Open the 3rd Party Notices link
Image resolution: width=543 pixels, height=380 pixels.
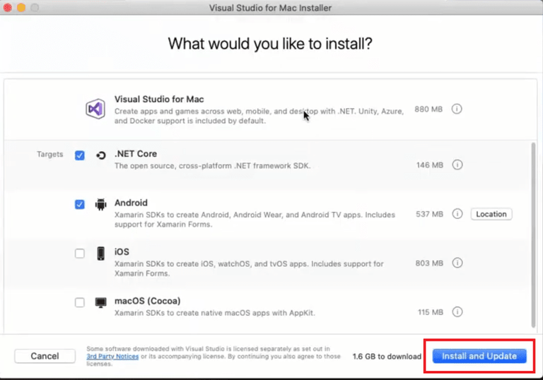[x=111, y=357]
